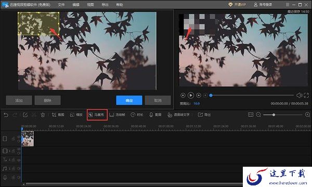Viewport: 312px width, 187px height.
Task: Click the redo arrow icon
Action: 15,115
